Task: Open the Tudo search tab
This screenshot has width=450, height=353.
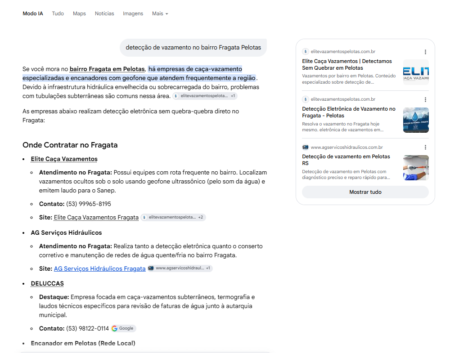Action: click(x=58, y=13)
